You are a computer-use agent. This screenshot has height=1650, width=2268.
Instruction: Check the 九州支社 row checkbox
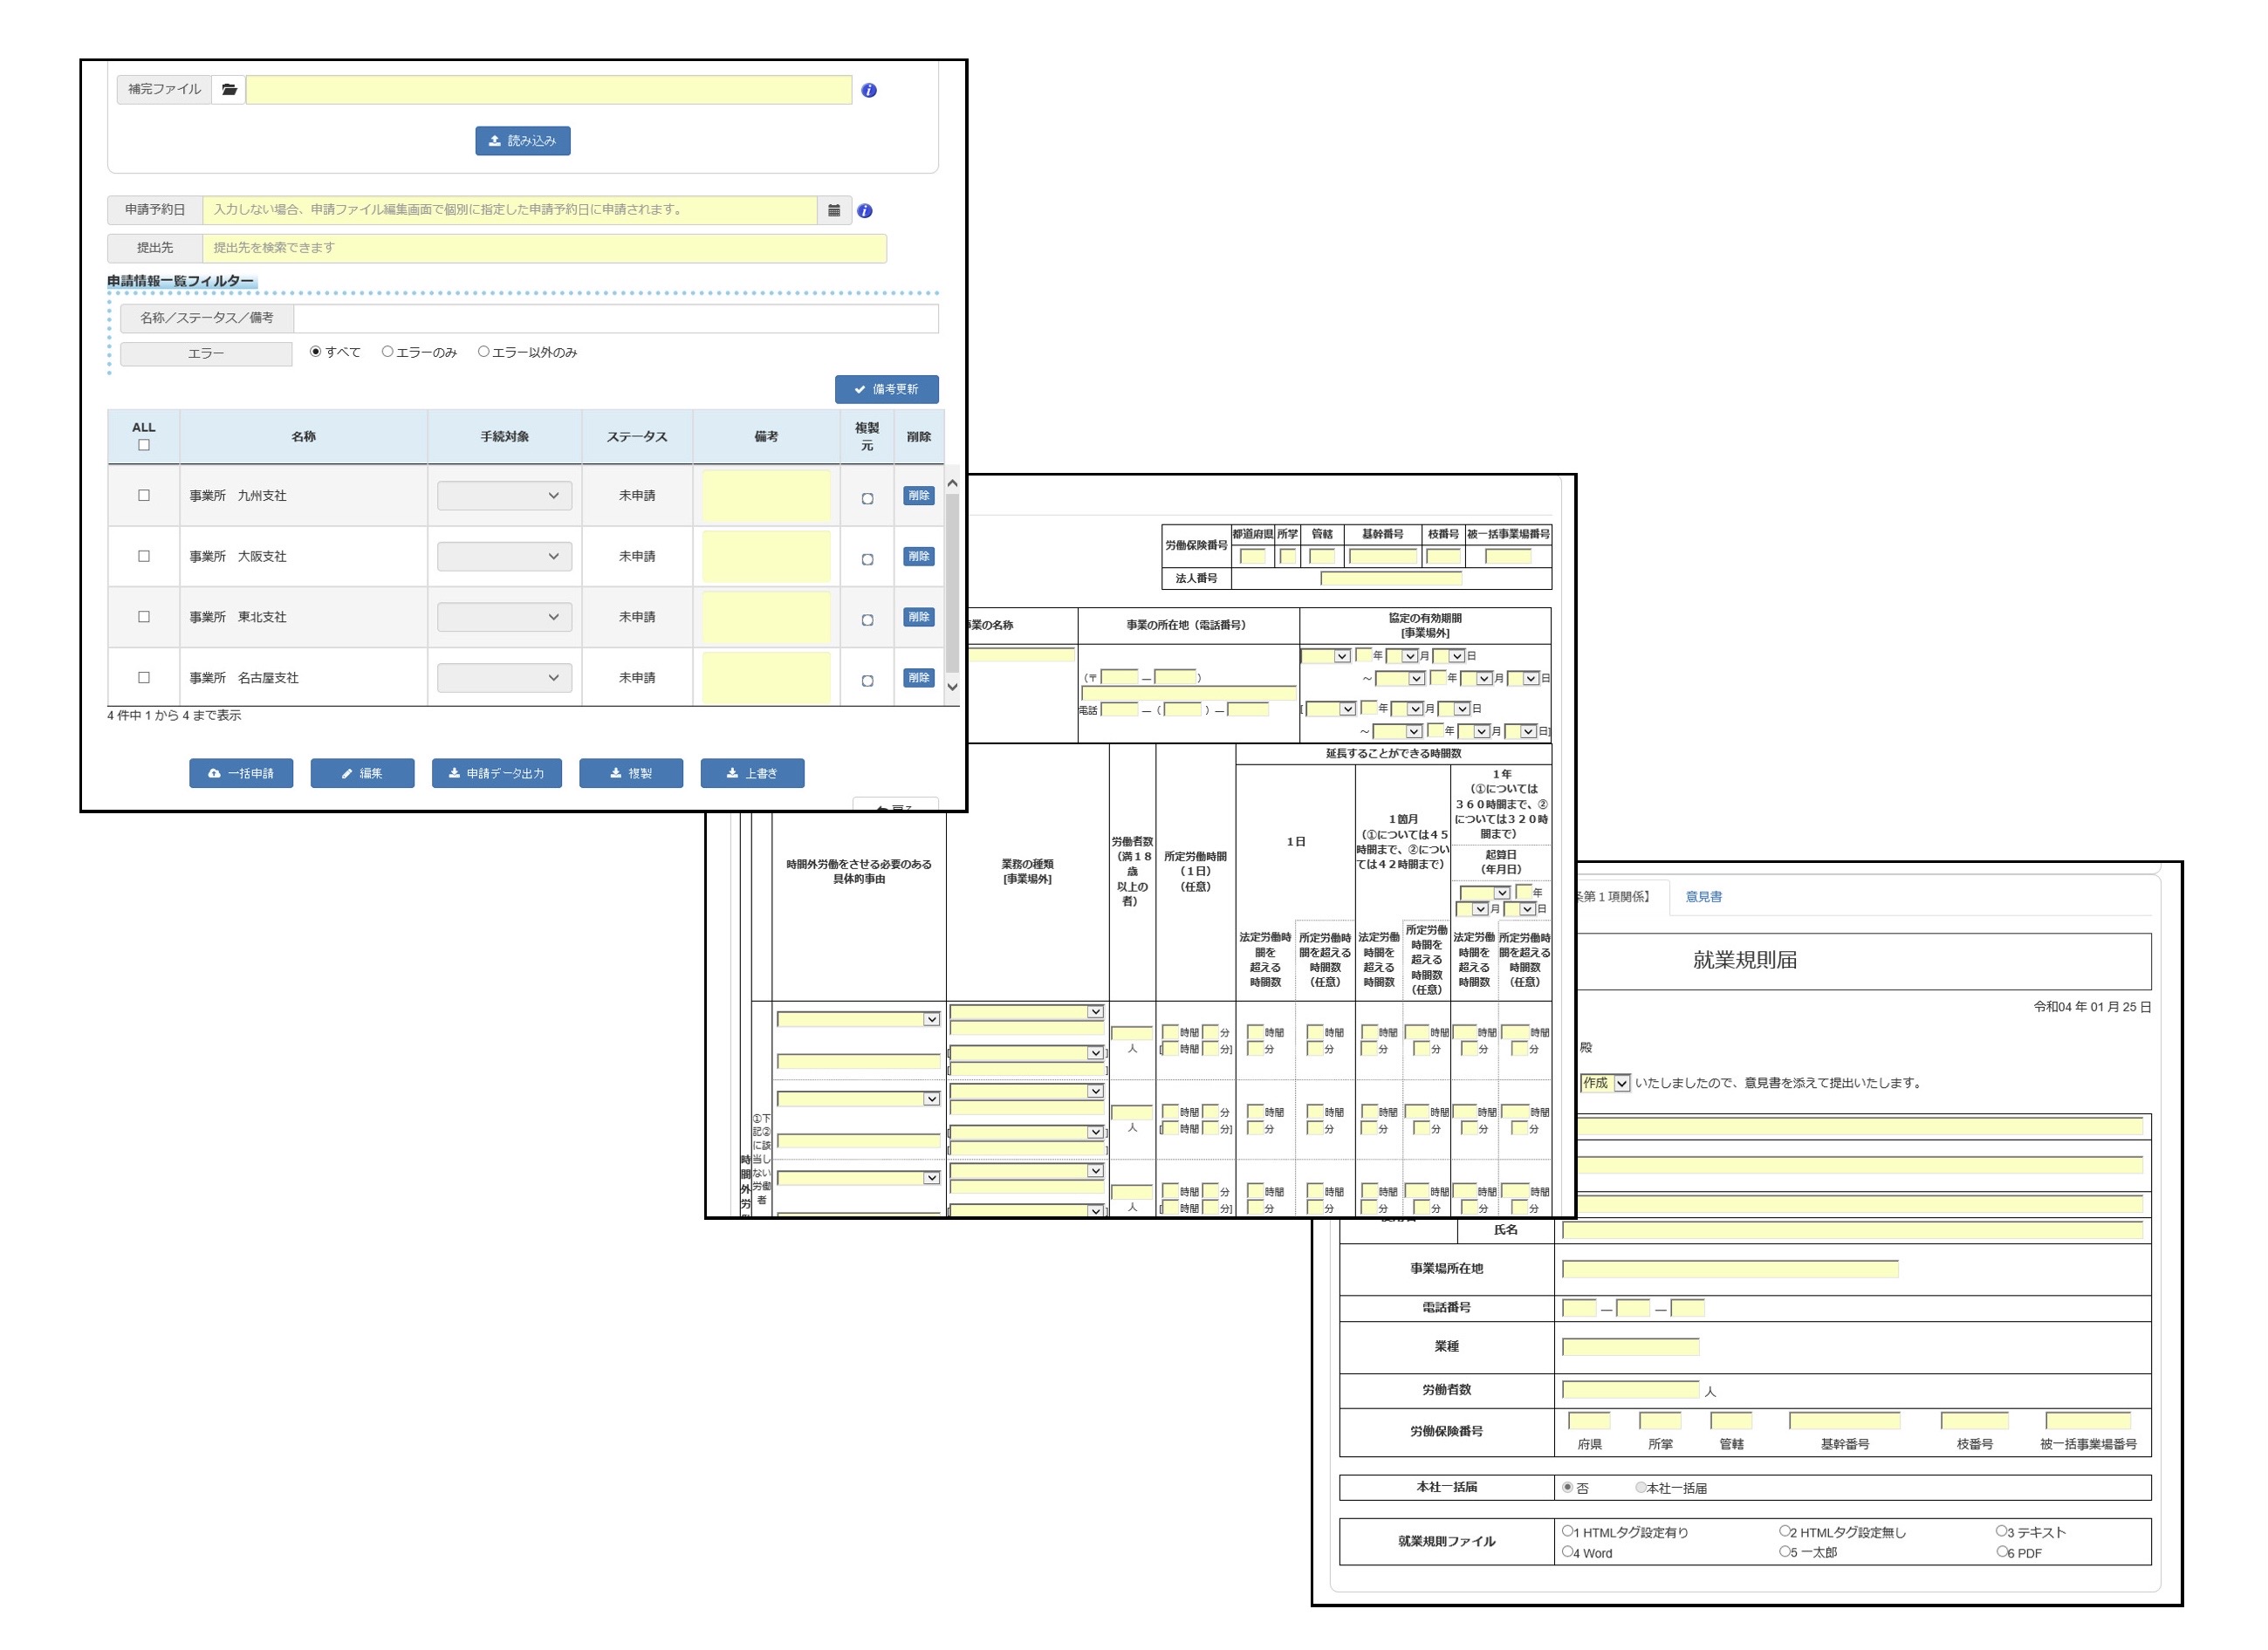click(144, 496)
